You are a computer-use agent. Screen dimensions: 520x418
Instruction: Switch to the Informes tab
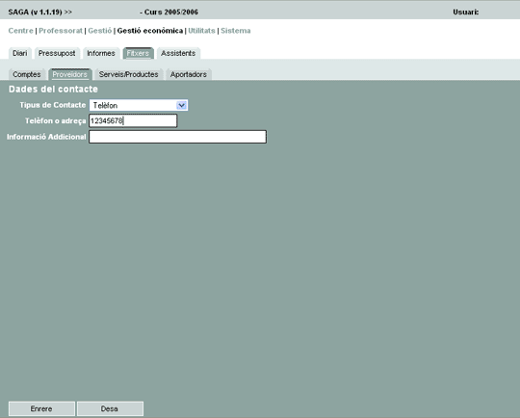click(101, 53)
